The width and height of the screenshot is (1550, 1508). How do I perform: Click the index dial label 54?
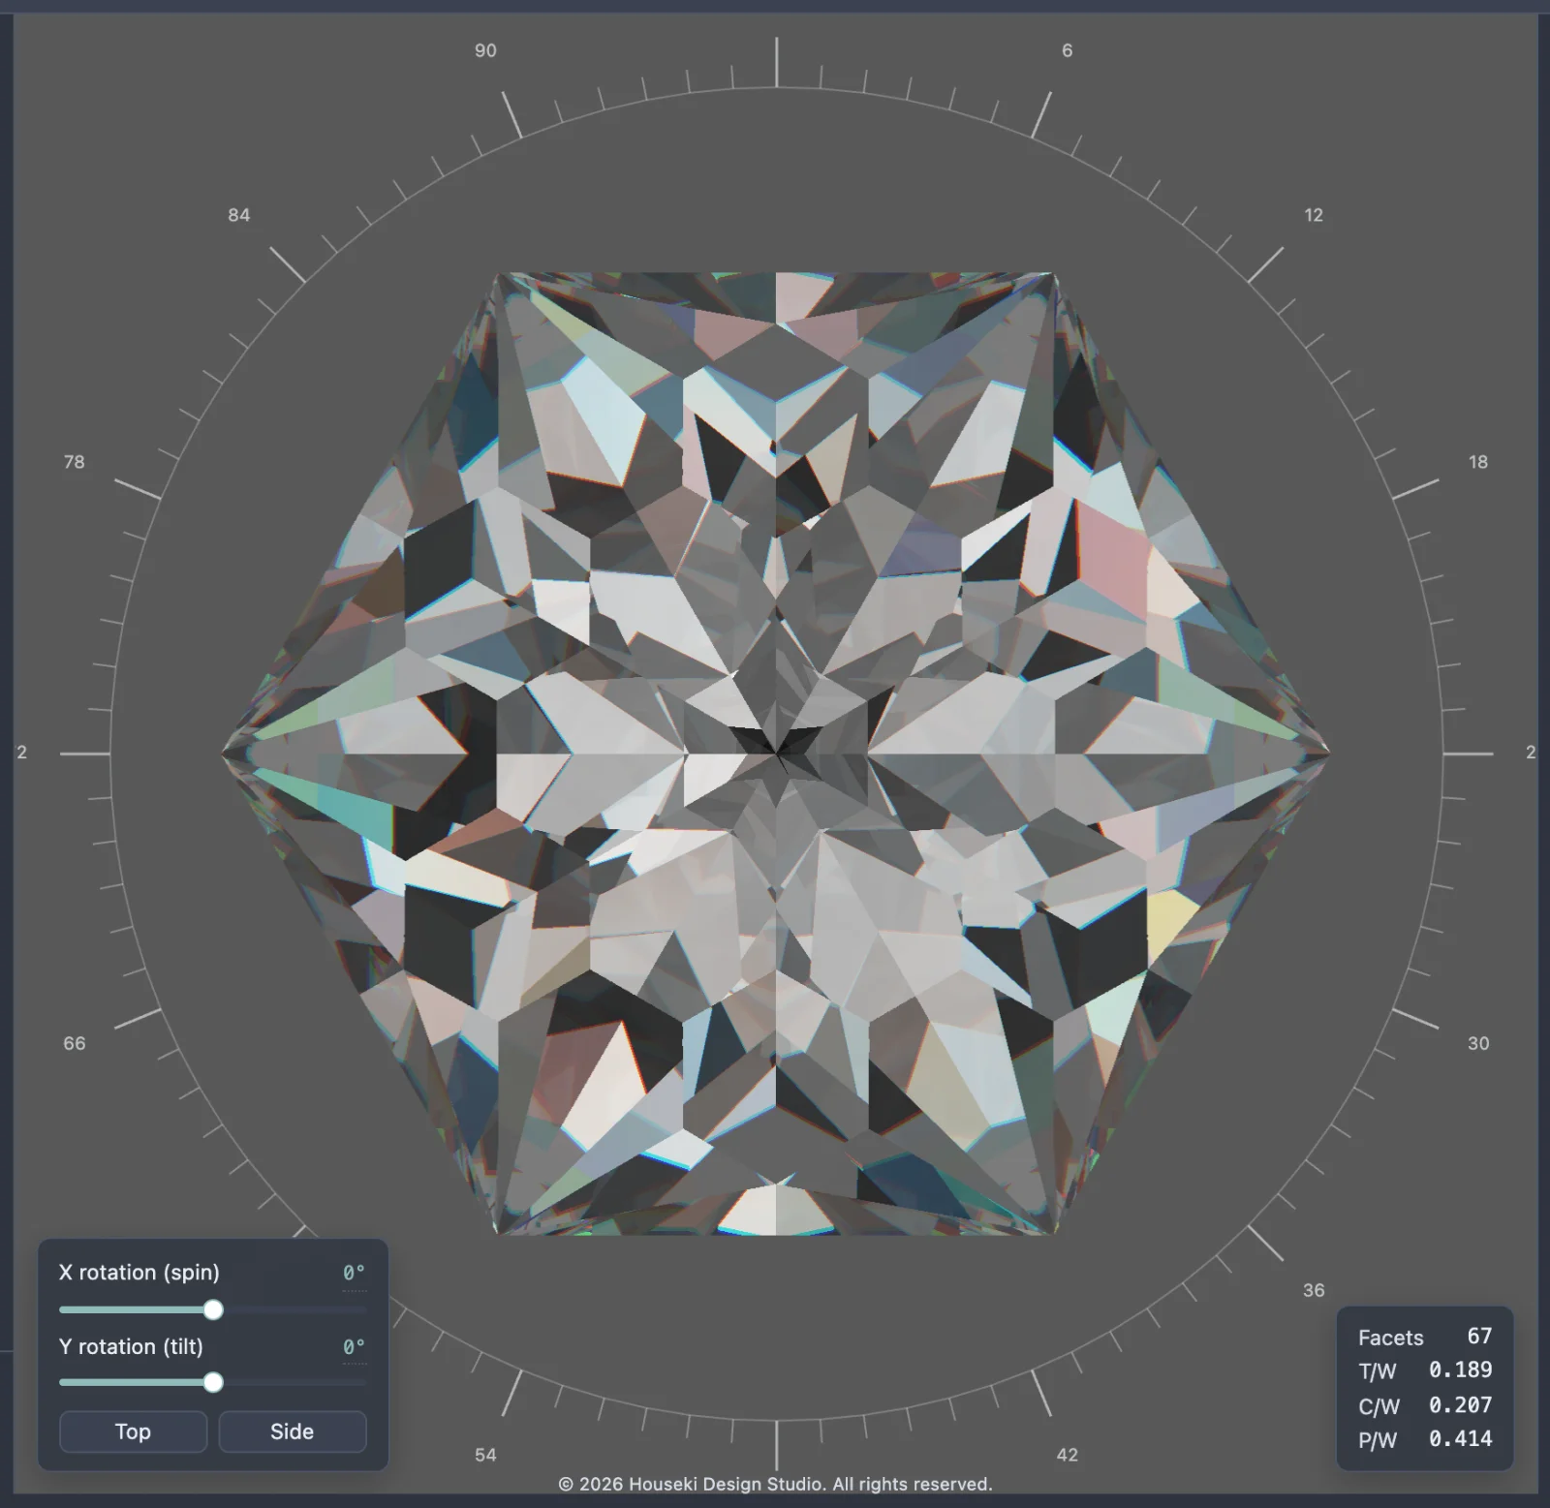pos(485,1455)
